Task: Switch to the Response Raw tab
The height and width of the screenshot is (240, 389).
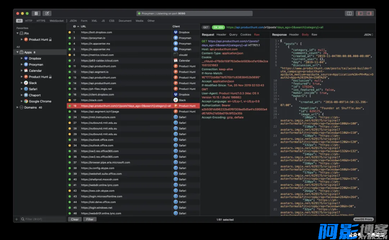Action: [314, 35]
